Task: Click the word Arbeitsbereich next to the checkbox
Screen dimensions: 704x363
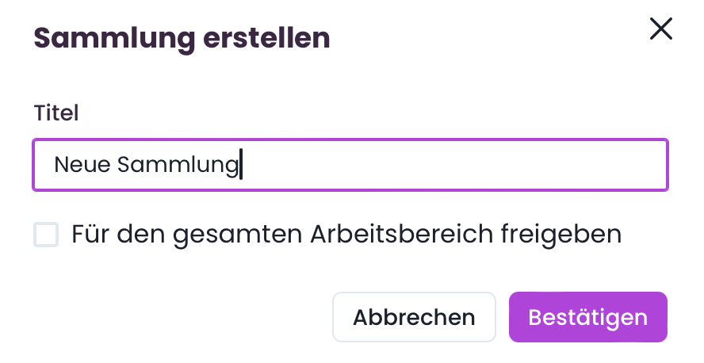Action: (402, 233)
